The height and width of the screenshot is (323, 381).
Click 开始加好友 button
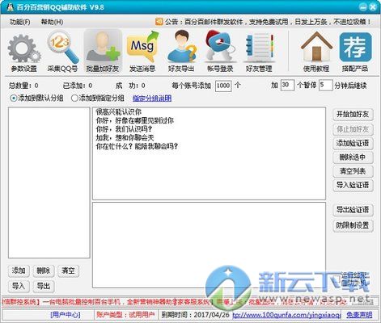coord(353,115)
